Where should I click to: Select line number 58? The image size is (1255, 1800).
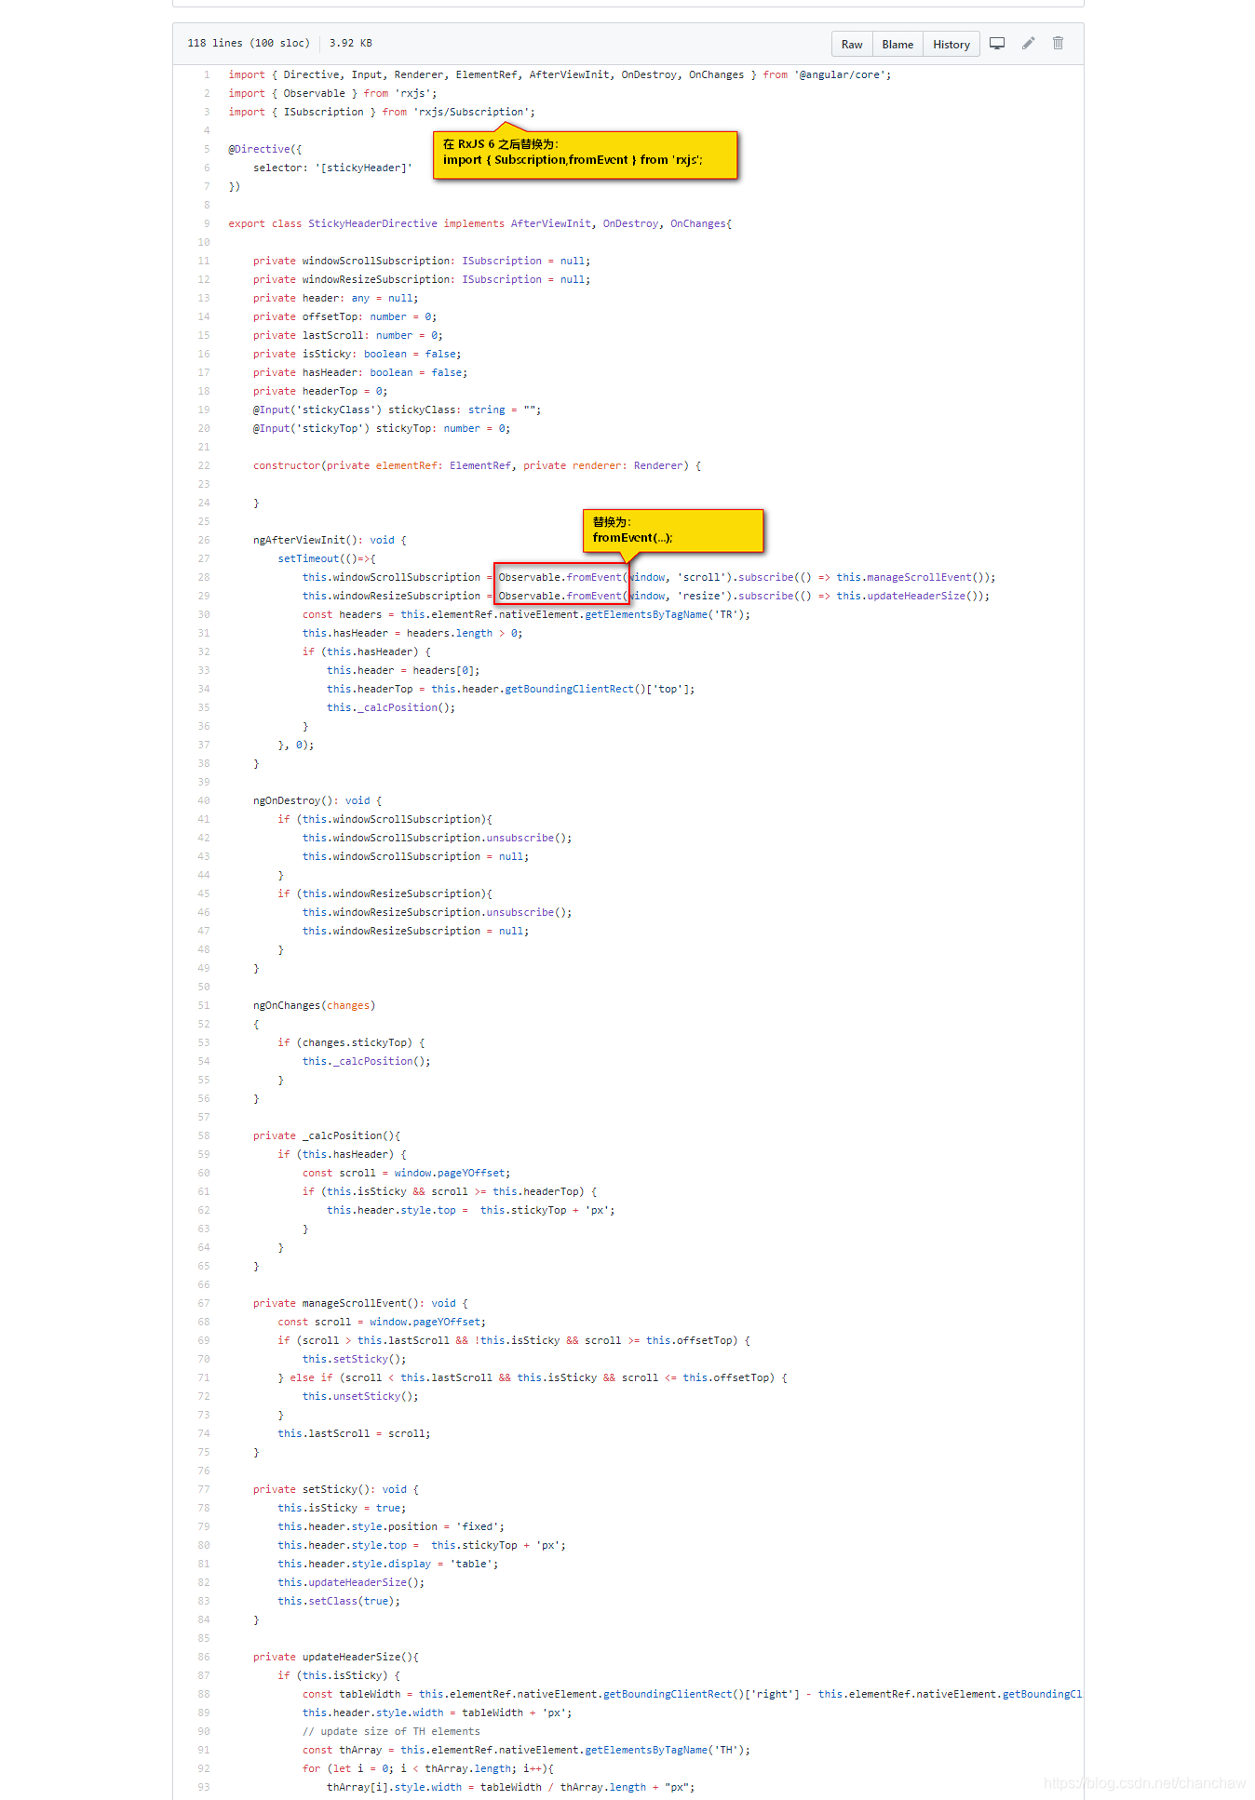point(204,1135)
